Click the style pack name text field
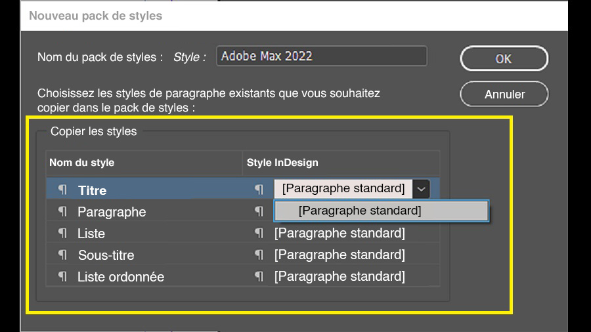The height and width of the screenshot is (332, 591). 322,56
